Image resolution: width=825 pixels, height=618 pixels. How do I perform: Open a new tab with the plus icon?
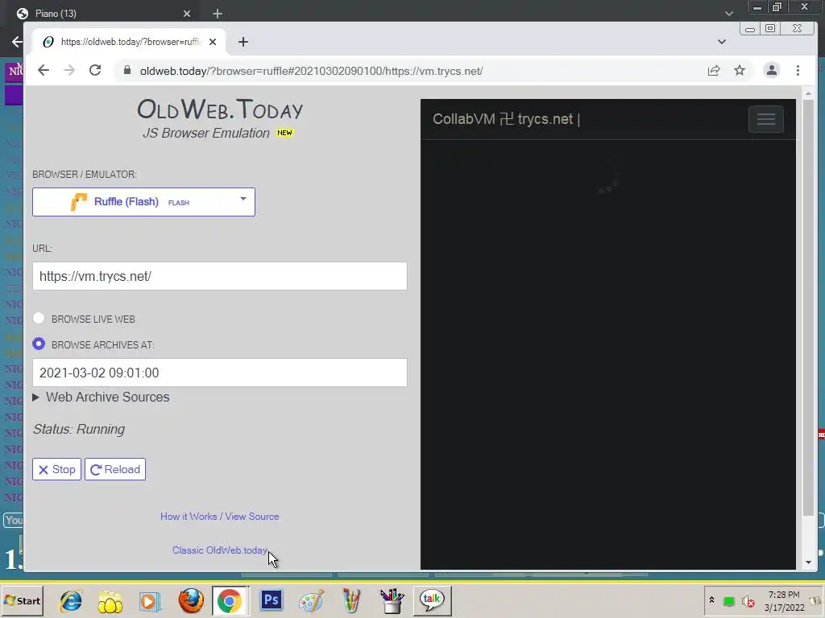[243, 42]
